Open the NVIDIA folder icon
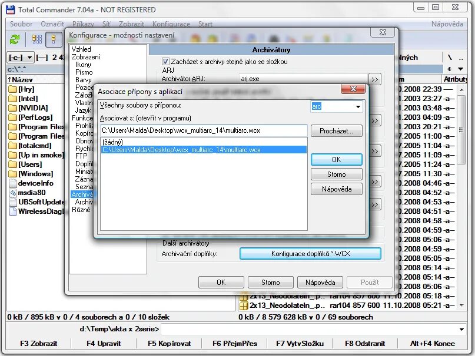 click(x=13, y=108)
